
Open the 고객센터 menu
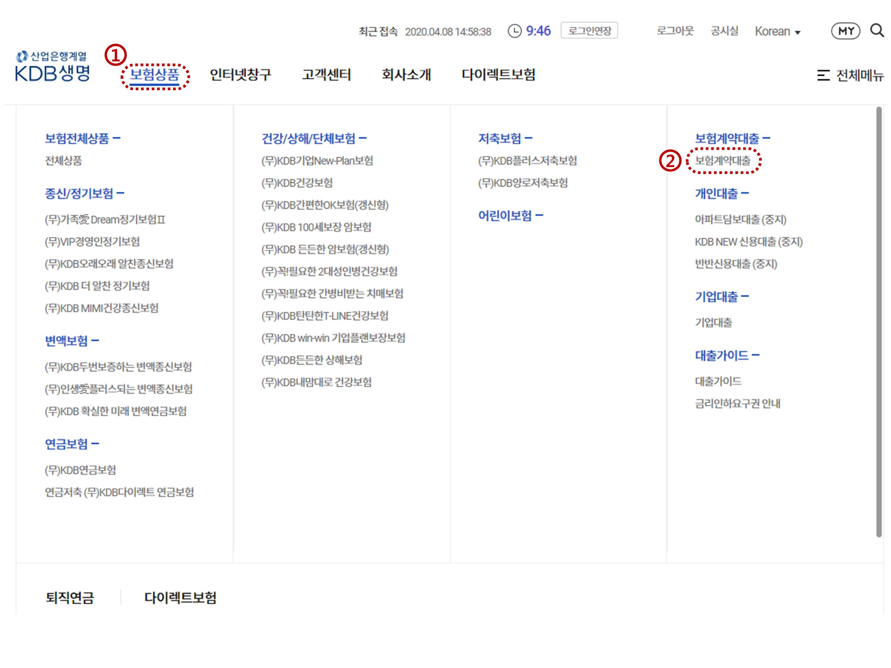point(326,75)
